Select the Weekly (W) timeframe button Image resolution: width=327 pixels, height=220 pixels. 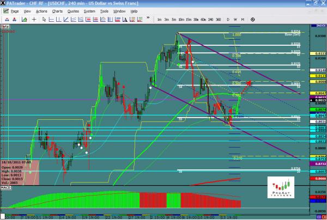[x=235, y=20]
